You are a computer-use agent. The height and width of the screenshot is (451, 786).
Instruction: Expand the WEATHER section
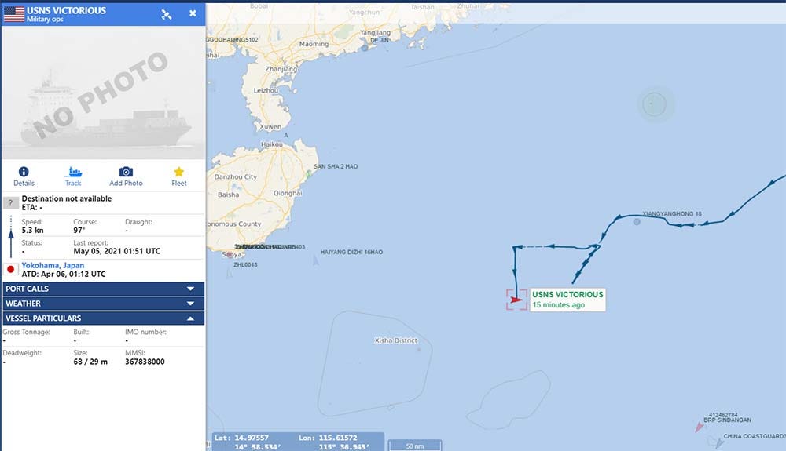tap(104, 304)
